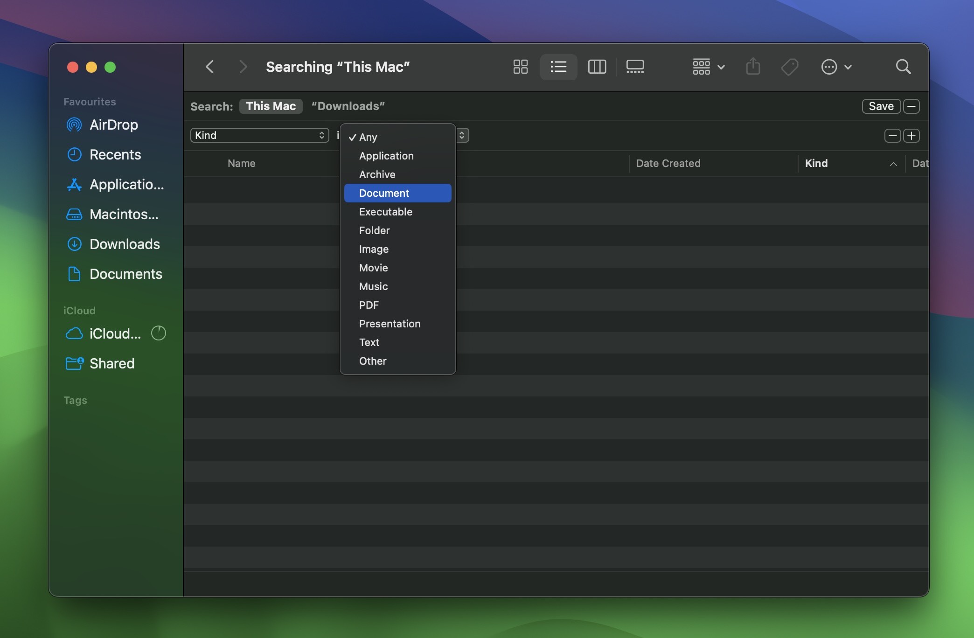
Task: Switch to icon grid view
Action: (520, 67)
